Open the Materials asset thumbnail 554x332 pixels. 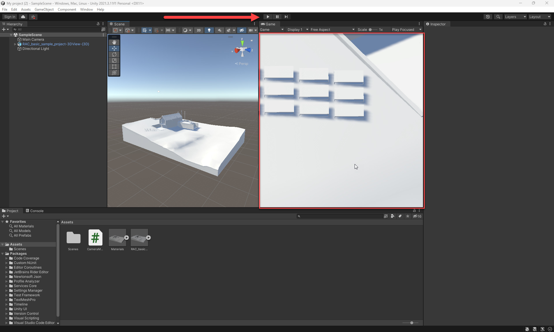coord(117,237)
